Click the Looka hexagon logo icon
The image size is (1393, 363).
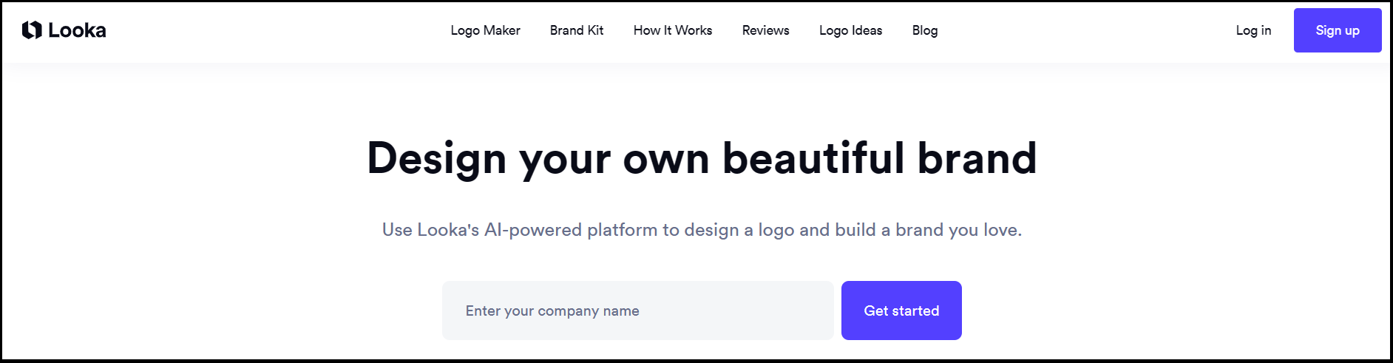(x=32, y=30)
